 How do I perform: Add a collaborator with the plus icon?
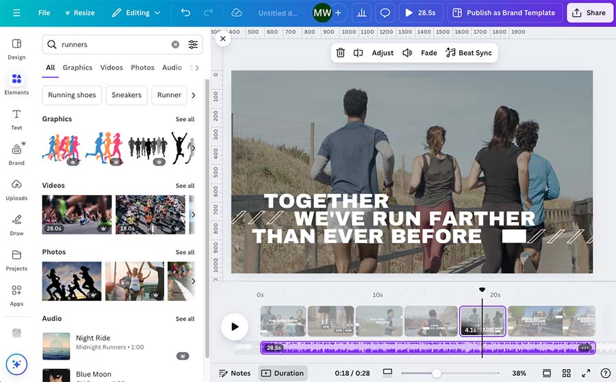pyautogui.click(x=338, y=13)
